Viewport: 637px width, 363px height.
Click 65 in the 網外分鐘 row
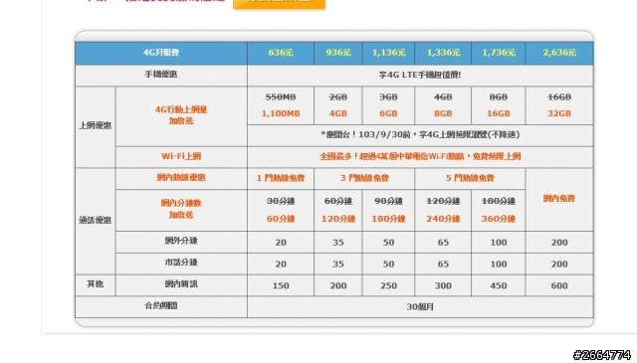coord(443,243)
